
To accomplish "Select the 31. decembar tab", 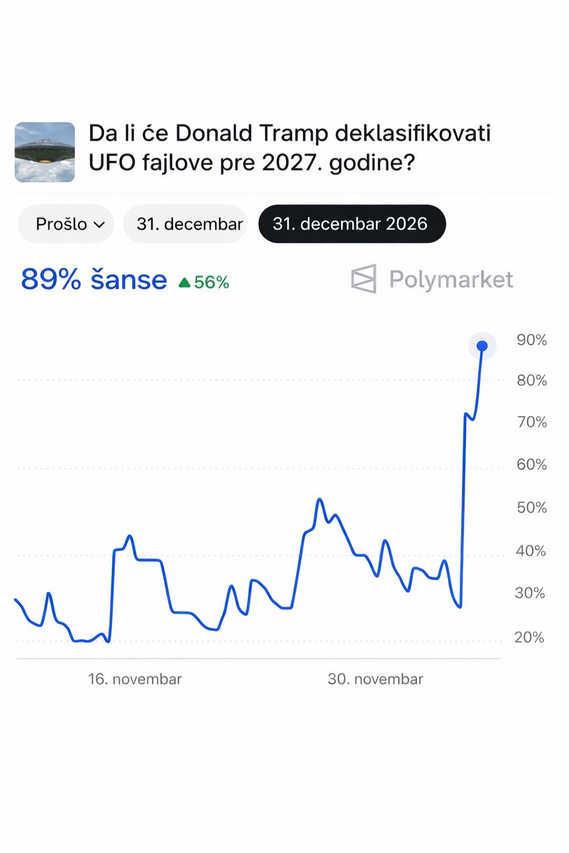I will pos(189,224).
